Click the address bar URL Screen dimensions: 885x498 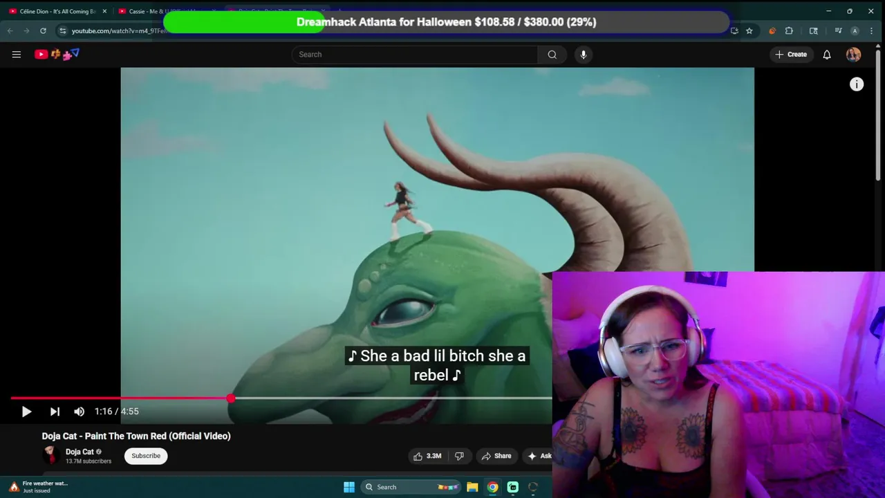coord(119,30)
